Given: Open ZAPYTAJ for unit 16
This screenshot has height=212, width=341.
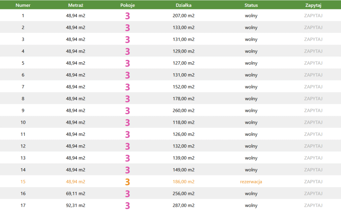Looking at the screenshot, I should coord(313,194).
